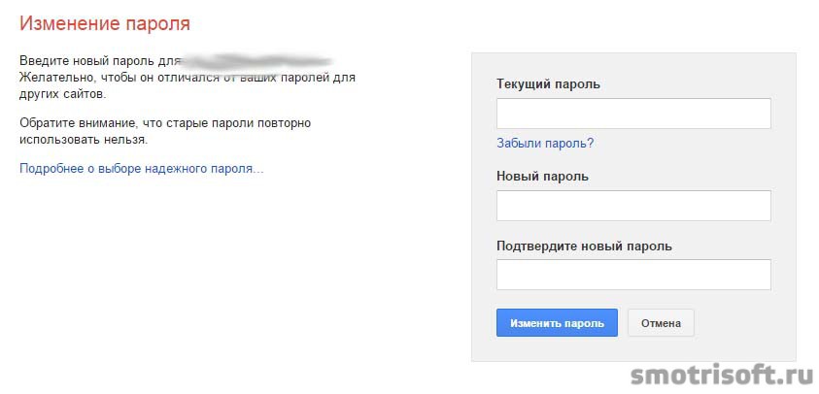Viewport: 819px width, 394px height.
Task: Click the smotrisoft.ru watermark
Action: 722,375
